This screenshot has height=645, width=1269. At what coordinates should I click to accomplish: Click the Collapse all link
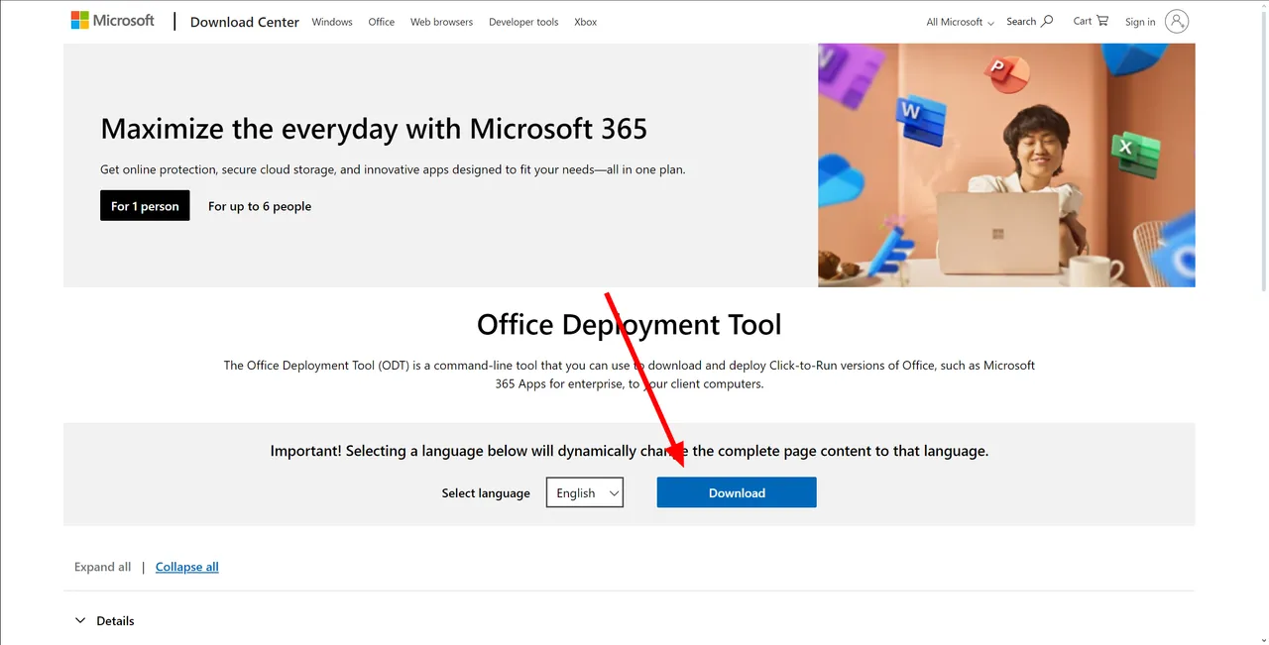[187, 567]
